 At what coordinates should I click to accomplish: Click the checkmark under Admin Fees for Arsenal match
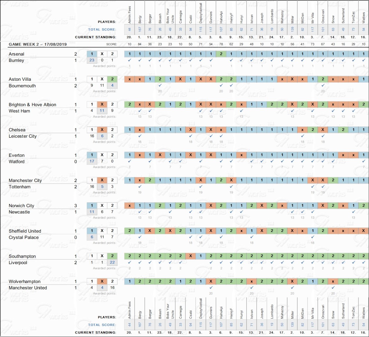(x=129, y=60)
